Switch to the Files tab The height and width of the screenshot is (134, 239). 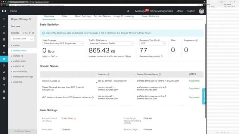(65, 16)
